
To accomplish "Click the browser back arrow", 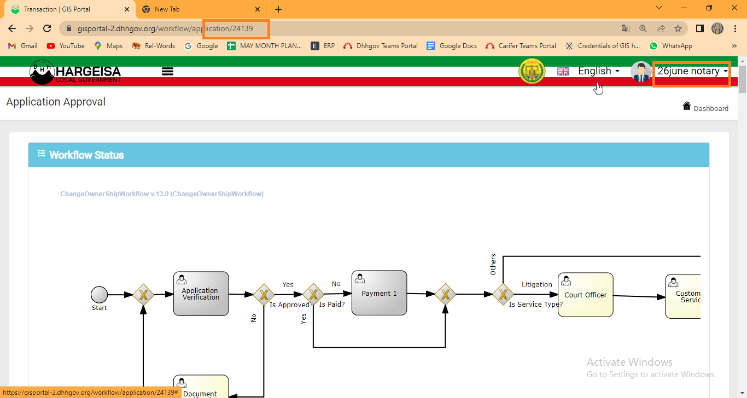I will coord(12,28).
